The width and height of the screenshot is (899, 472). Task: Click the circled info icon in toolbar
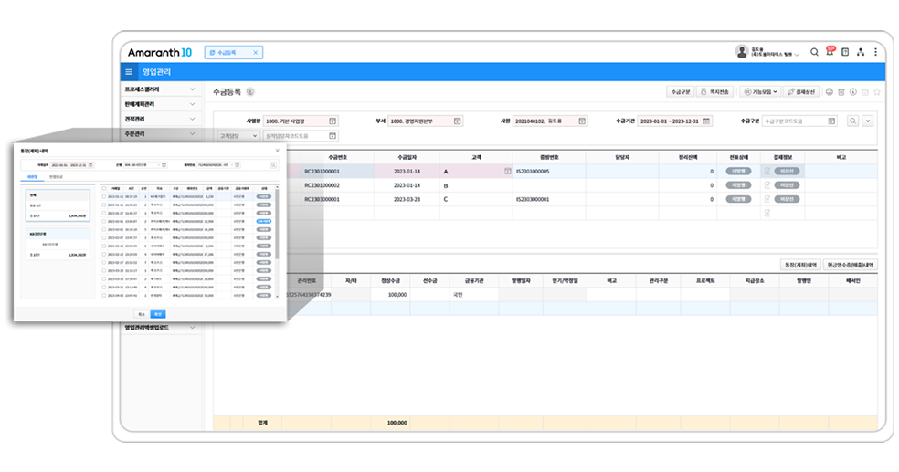[x=853, y=92]
